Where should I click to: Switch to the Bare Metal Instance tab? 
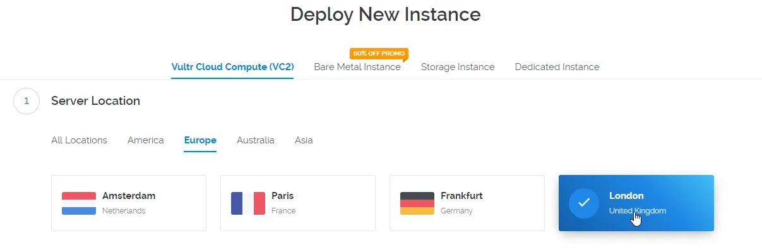[357, 67]
